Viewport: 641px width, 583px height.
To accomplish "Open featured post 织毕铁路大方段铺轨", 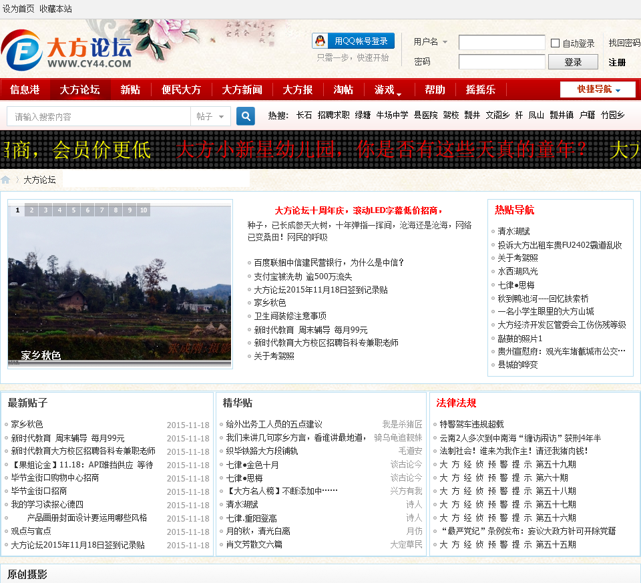I will coord(262,451).
